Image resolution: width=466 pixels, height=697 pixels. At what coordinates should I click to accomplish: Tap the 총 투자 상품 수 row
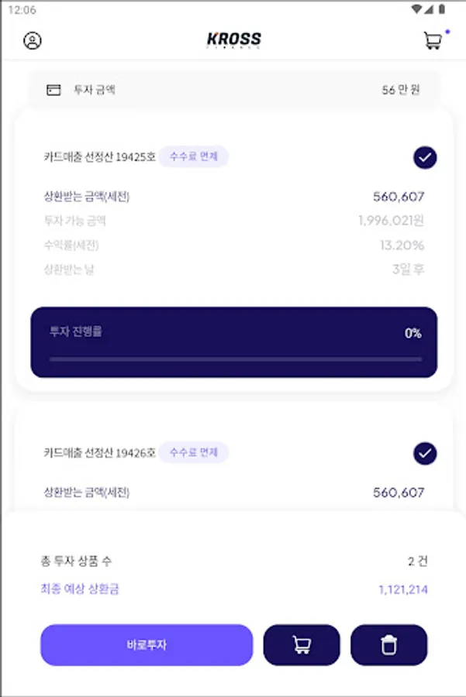(x=233, y=561)
